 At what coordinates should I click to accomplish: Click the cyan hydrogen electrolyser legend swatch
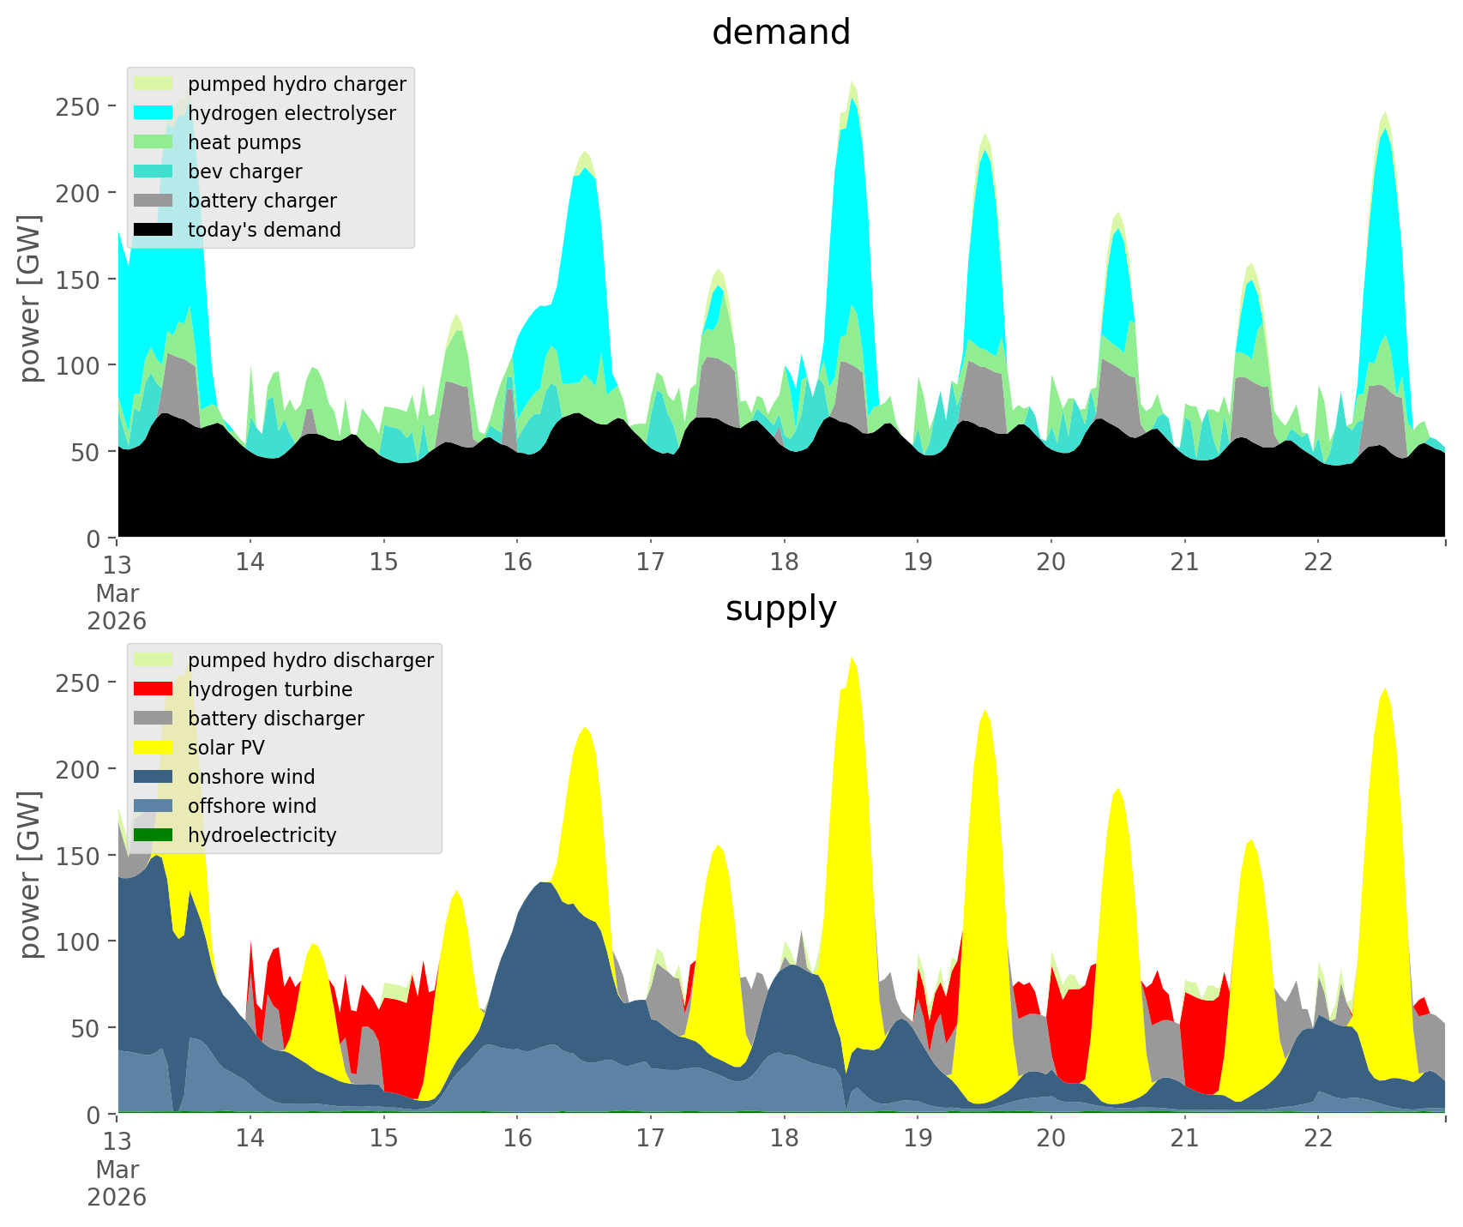154,113
